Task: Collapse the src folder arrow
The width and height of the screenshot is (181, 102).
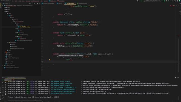Action: tap(5, 11)
